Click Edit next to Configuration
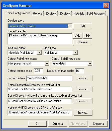The width and height of the screenshot is (112, 131). 83,26
